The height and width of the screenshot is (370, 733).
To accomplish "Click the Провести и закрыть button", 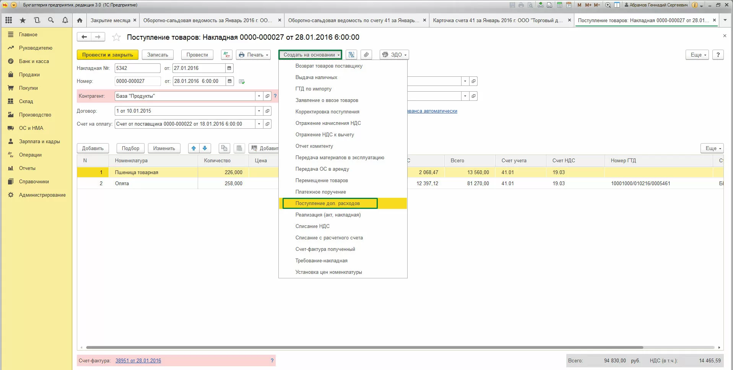I will tap(107, 55).
